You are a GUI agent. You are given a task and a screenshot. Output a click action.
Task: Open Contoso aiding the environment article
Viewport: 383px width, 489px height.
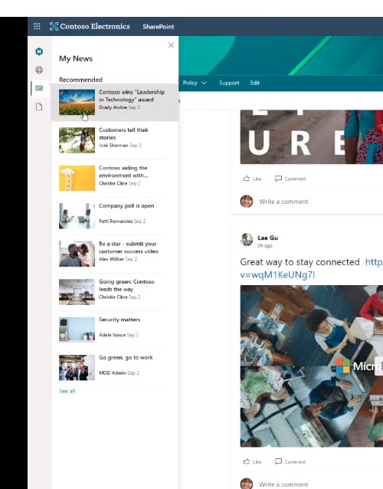click(x=123, y=172)
